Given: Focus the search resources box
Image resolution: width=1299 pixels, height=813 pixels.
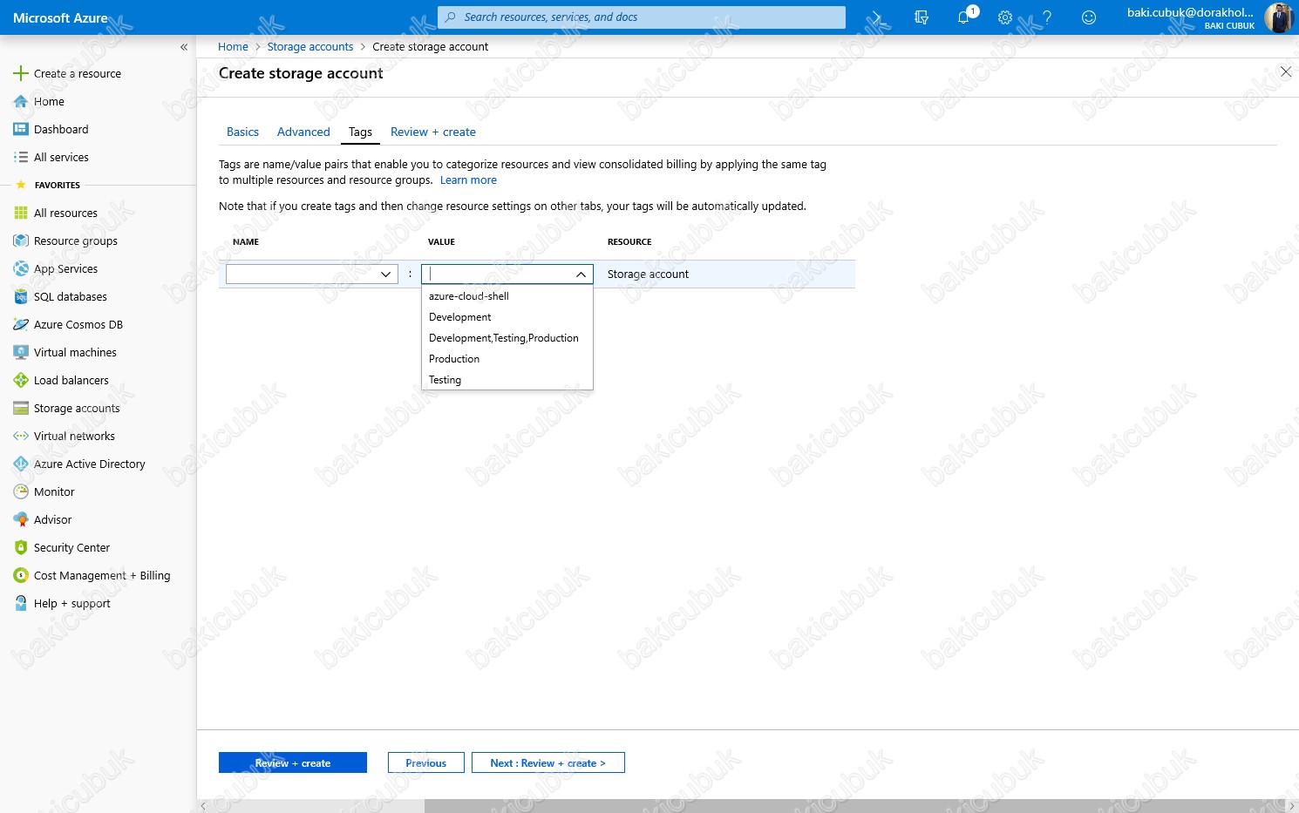Looking at the screenshot, I should pyautogui.click(x=641, y=17).
